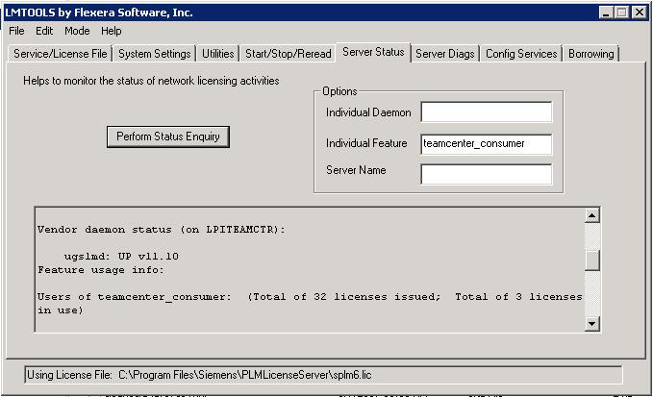Click the 'Feature usage info:' line

point(101,270)
